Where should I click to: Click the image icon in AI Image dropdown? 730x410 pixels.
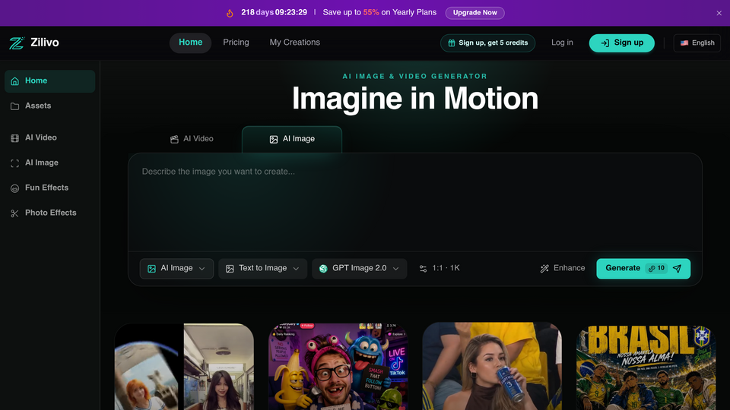(x=151, y=269)
